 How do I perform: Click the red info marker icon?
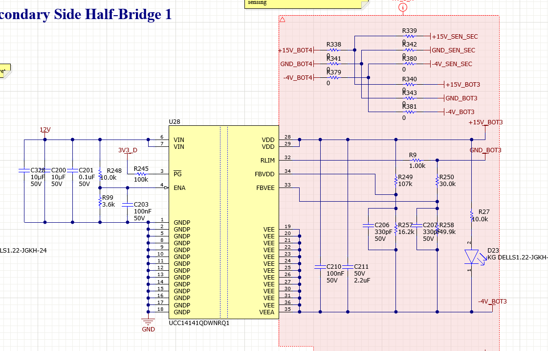click(x=403, y=7)
